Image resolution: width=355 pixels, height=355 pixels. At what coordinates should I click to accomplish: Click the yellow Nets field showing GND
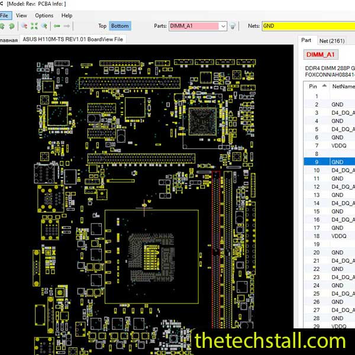tap(308, 26)
